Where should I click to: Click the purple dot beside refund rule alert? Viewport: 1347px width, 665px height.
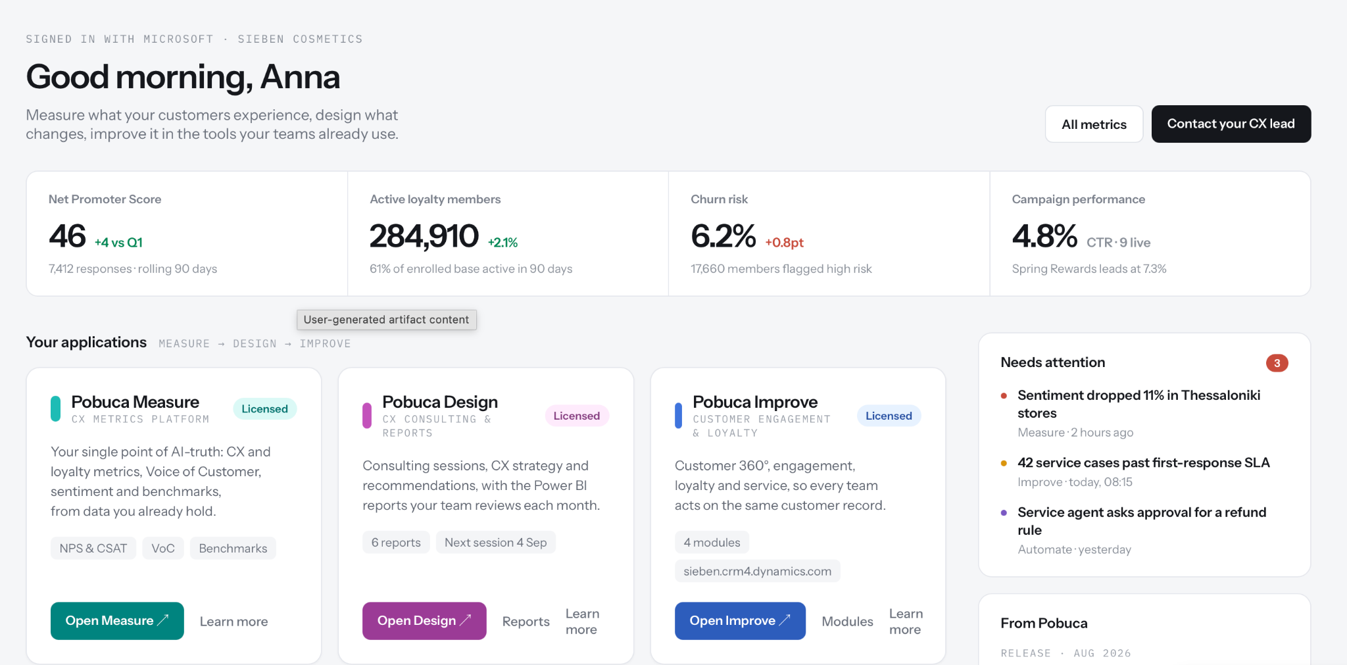click(x=1004, y=513)
